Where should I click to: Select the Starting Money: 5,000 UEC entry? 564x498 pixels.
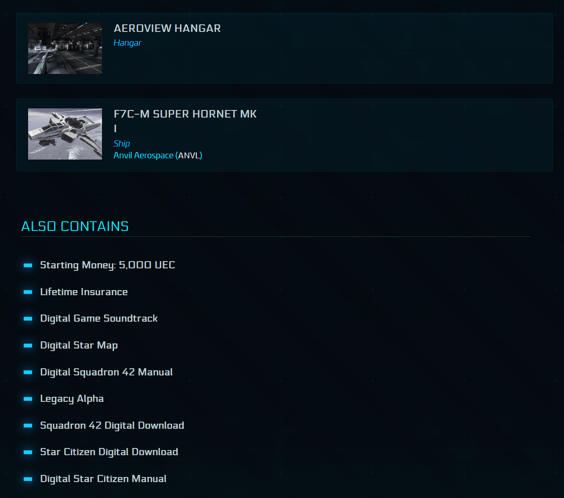pyautogui.click(x=107, y=265)
